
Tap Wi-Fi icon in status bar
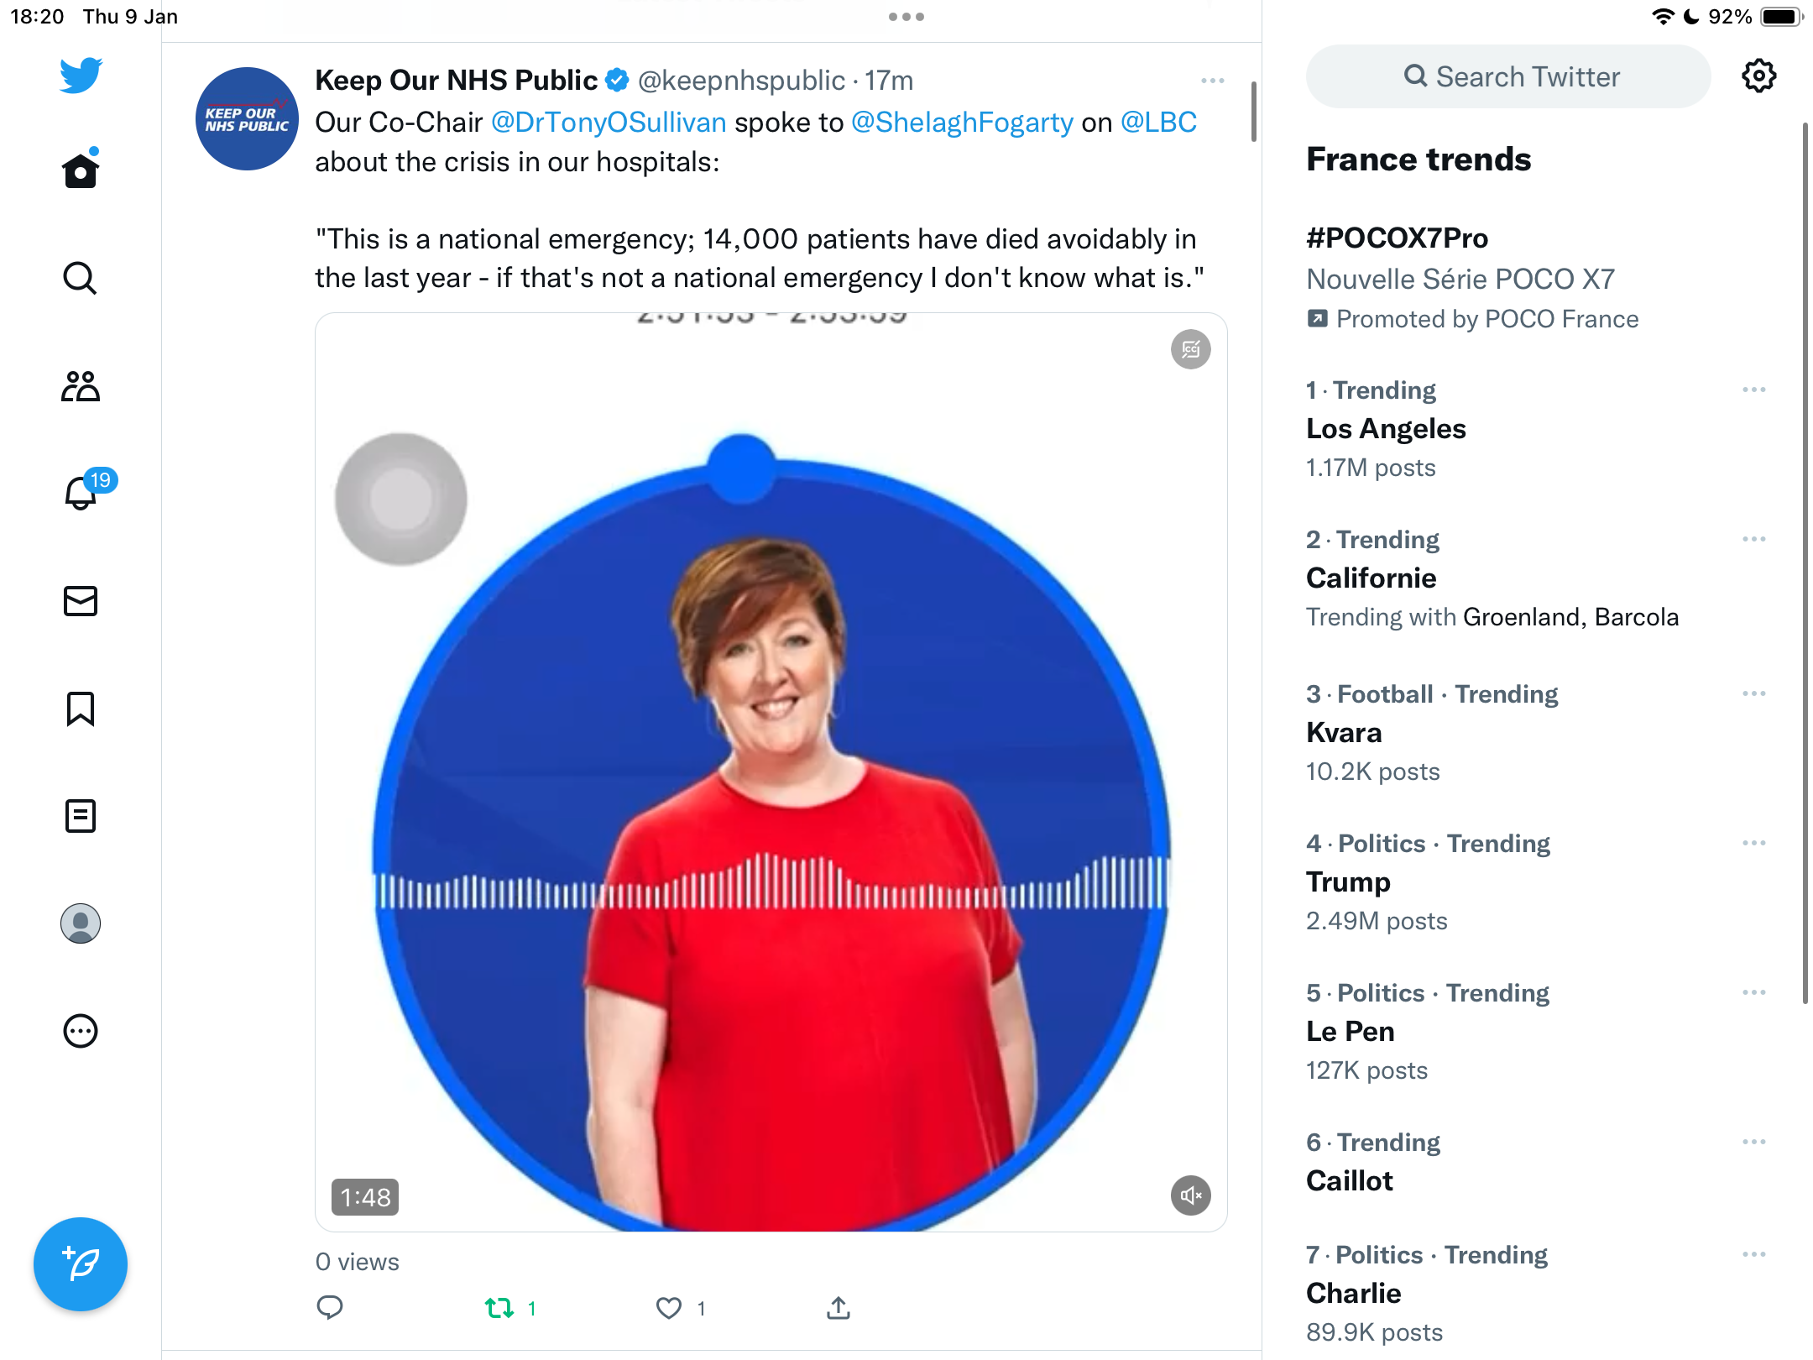coord(1663,17)
